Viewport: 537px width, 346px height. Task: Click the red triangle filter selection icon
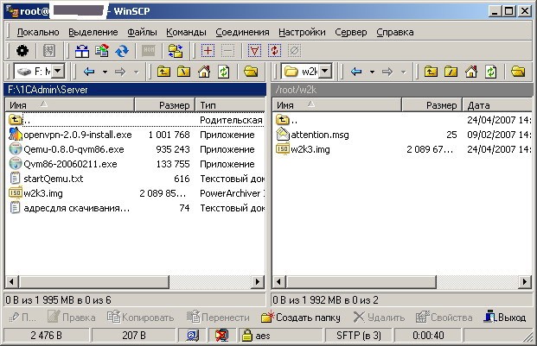[x=254, y=51]
